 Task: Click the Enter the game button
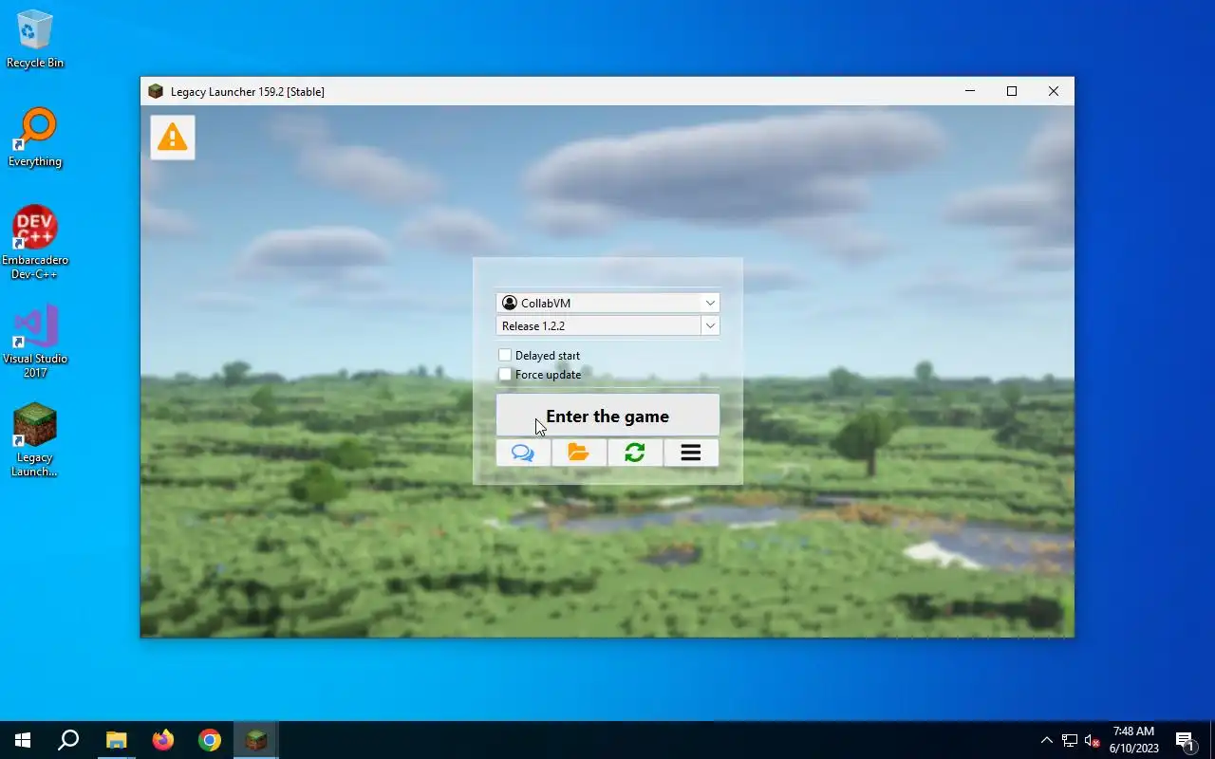click(607, 416)
